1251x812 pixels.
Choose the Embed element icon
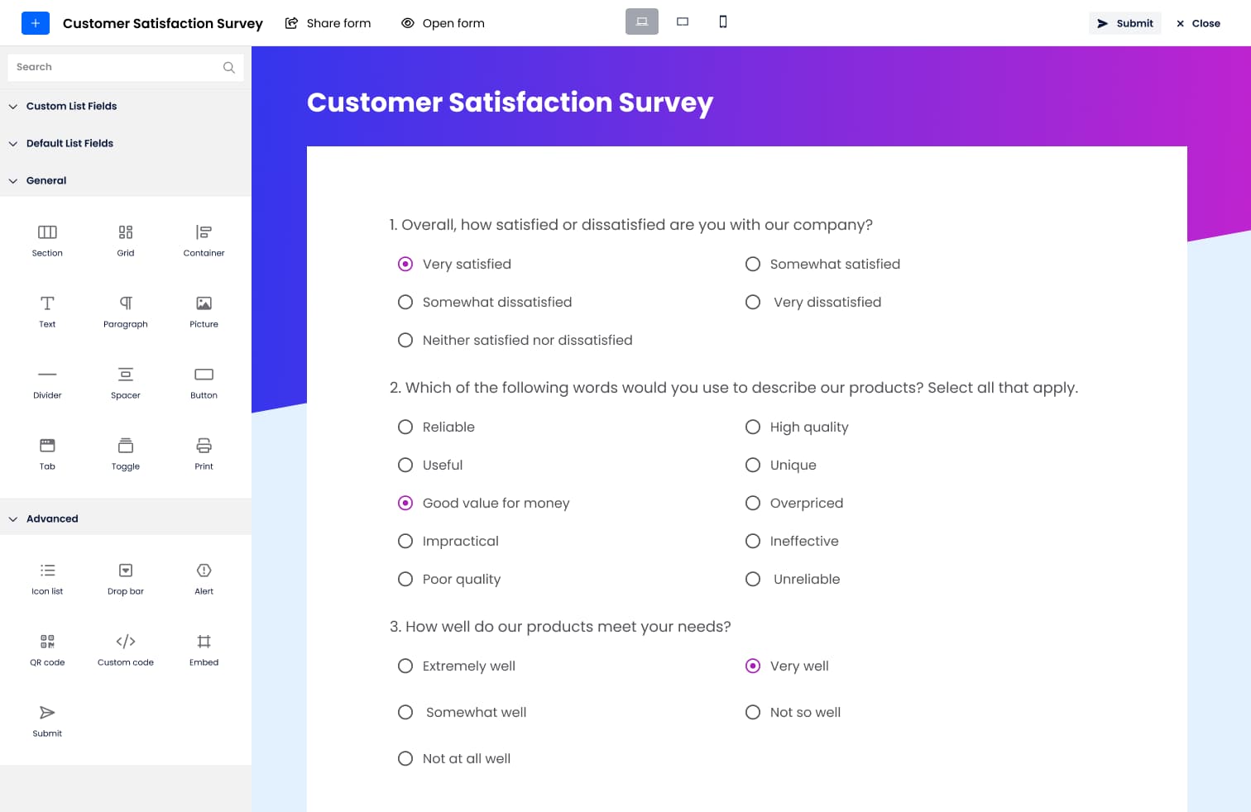tap(204, 642)
